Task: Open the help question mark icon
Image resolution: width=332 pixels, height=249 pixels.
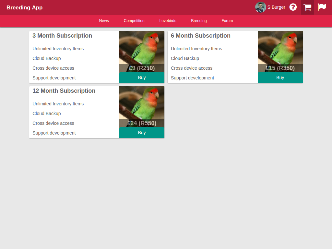Action: point(293,7)
